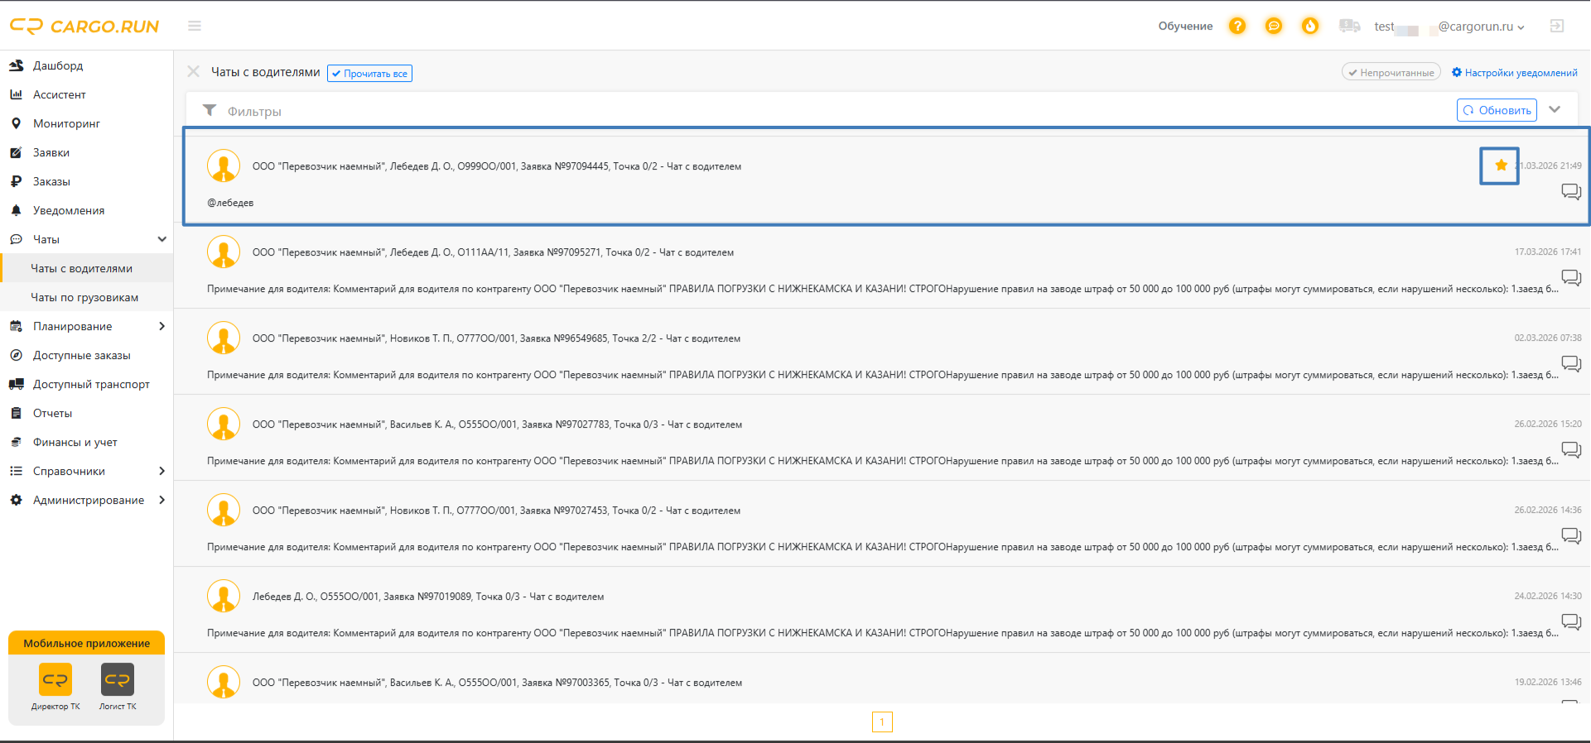Collapse the Чаты menu chevron

click(x=162, y=239)
